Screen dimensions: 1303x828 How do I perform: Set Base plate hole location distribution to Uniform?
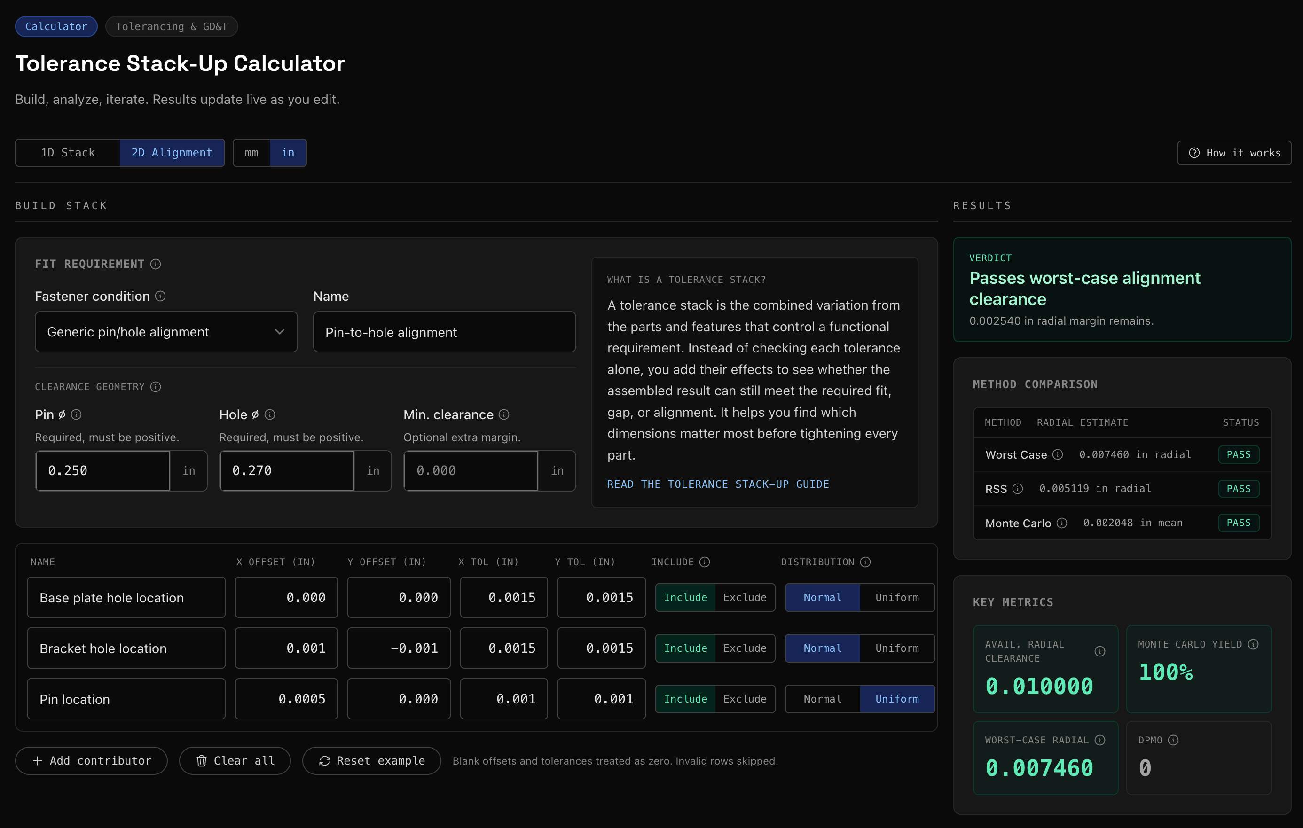click(x=896, y=597)
